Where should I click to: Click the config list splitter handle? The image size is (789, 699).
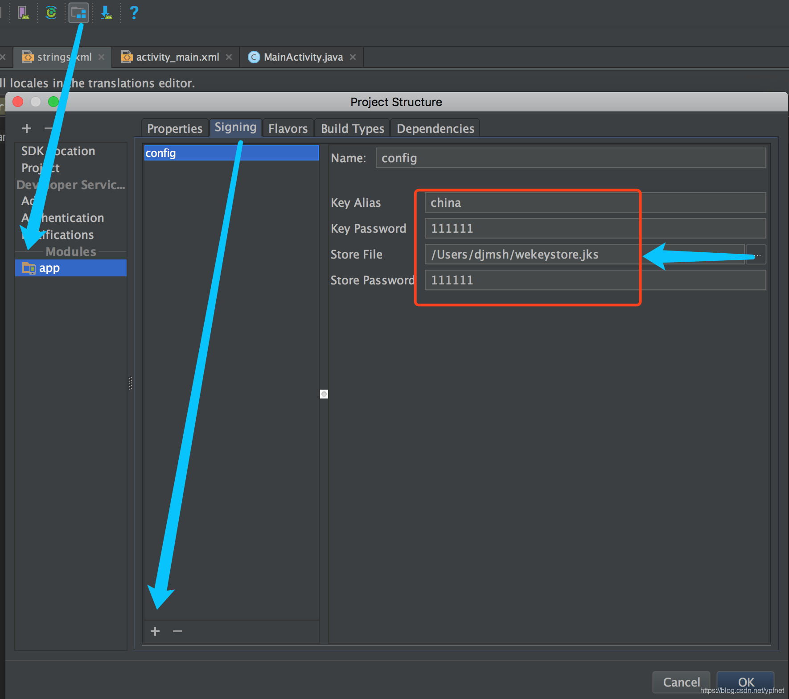(324, 394)
